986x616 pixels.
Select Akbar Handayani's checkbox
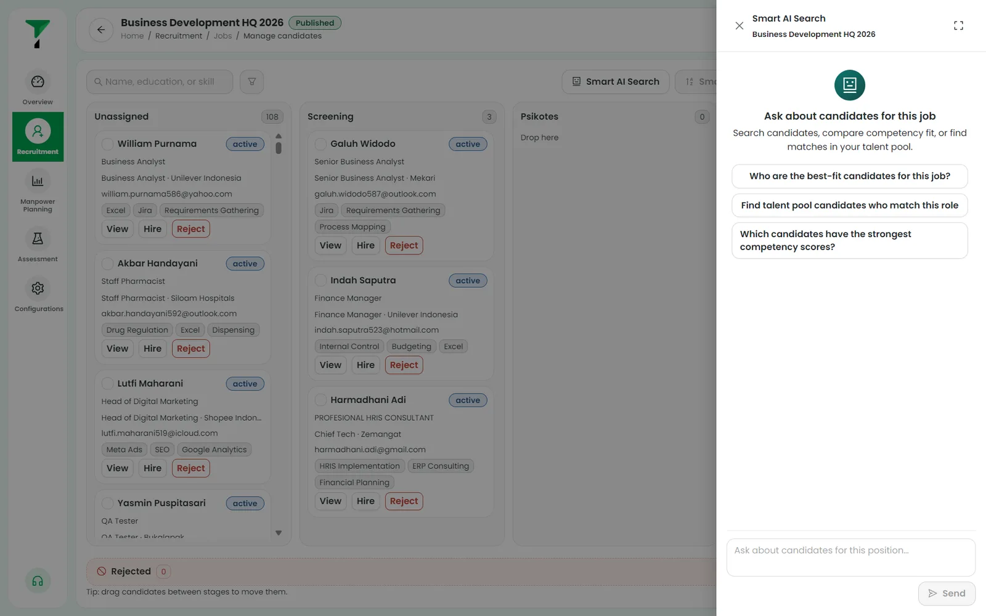pyautogui.click(x=107, y=264)
